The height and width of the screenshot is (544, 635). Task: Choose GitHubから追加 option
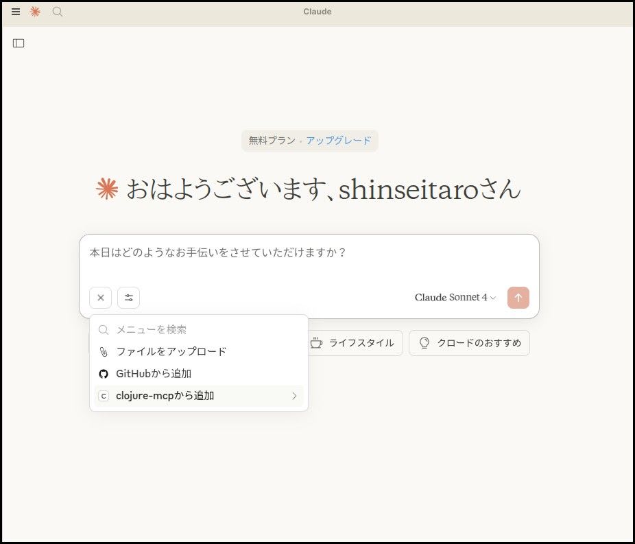[x=199, y=373]
